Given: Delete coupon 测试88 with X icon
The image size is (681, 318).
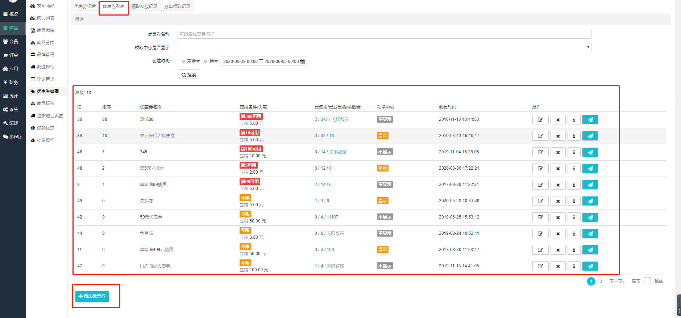Looking at the screenshot, I should click(x=558, y=120).
